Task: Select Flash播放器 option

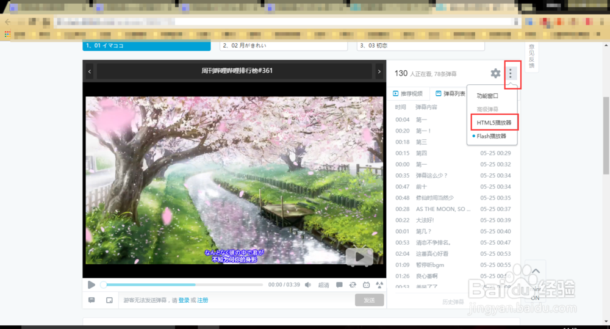Action: click(x=491, y=136)
